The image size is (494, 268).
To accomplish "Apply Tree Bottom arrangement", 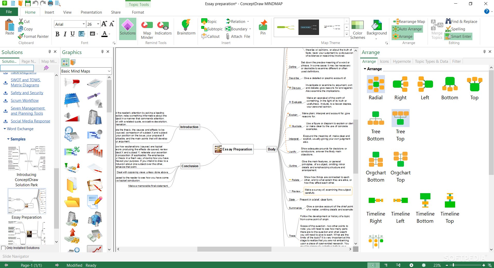I will pos(376,126).
